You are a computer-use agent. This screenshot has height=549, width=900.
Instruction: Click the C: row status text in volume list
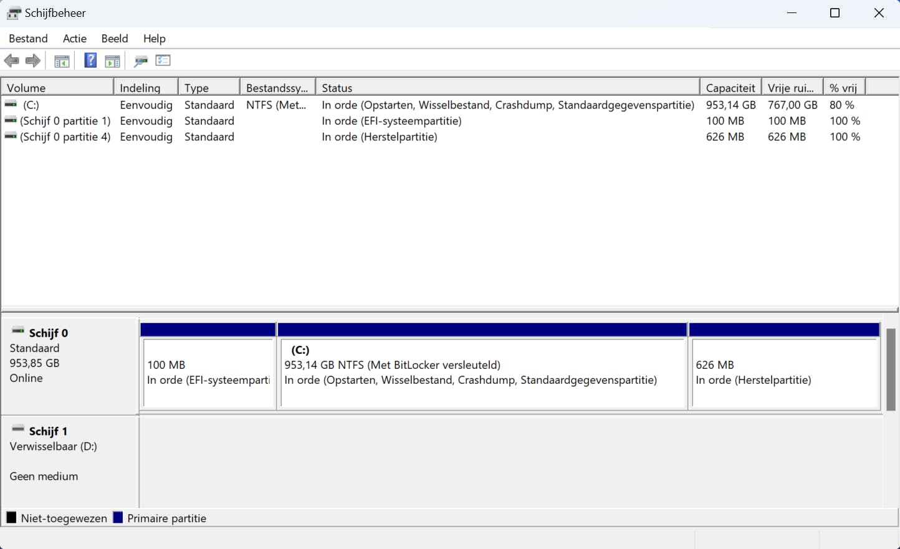508,105
